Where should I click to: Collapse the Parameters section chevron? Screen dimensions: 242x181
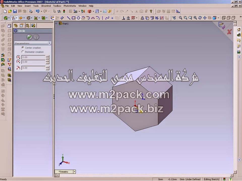coord(49,43)
